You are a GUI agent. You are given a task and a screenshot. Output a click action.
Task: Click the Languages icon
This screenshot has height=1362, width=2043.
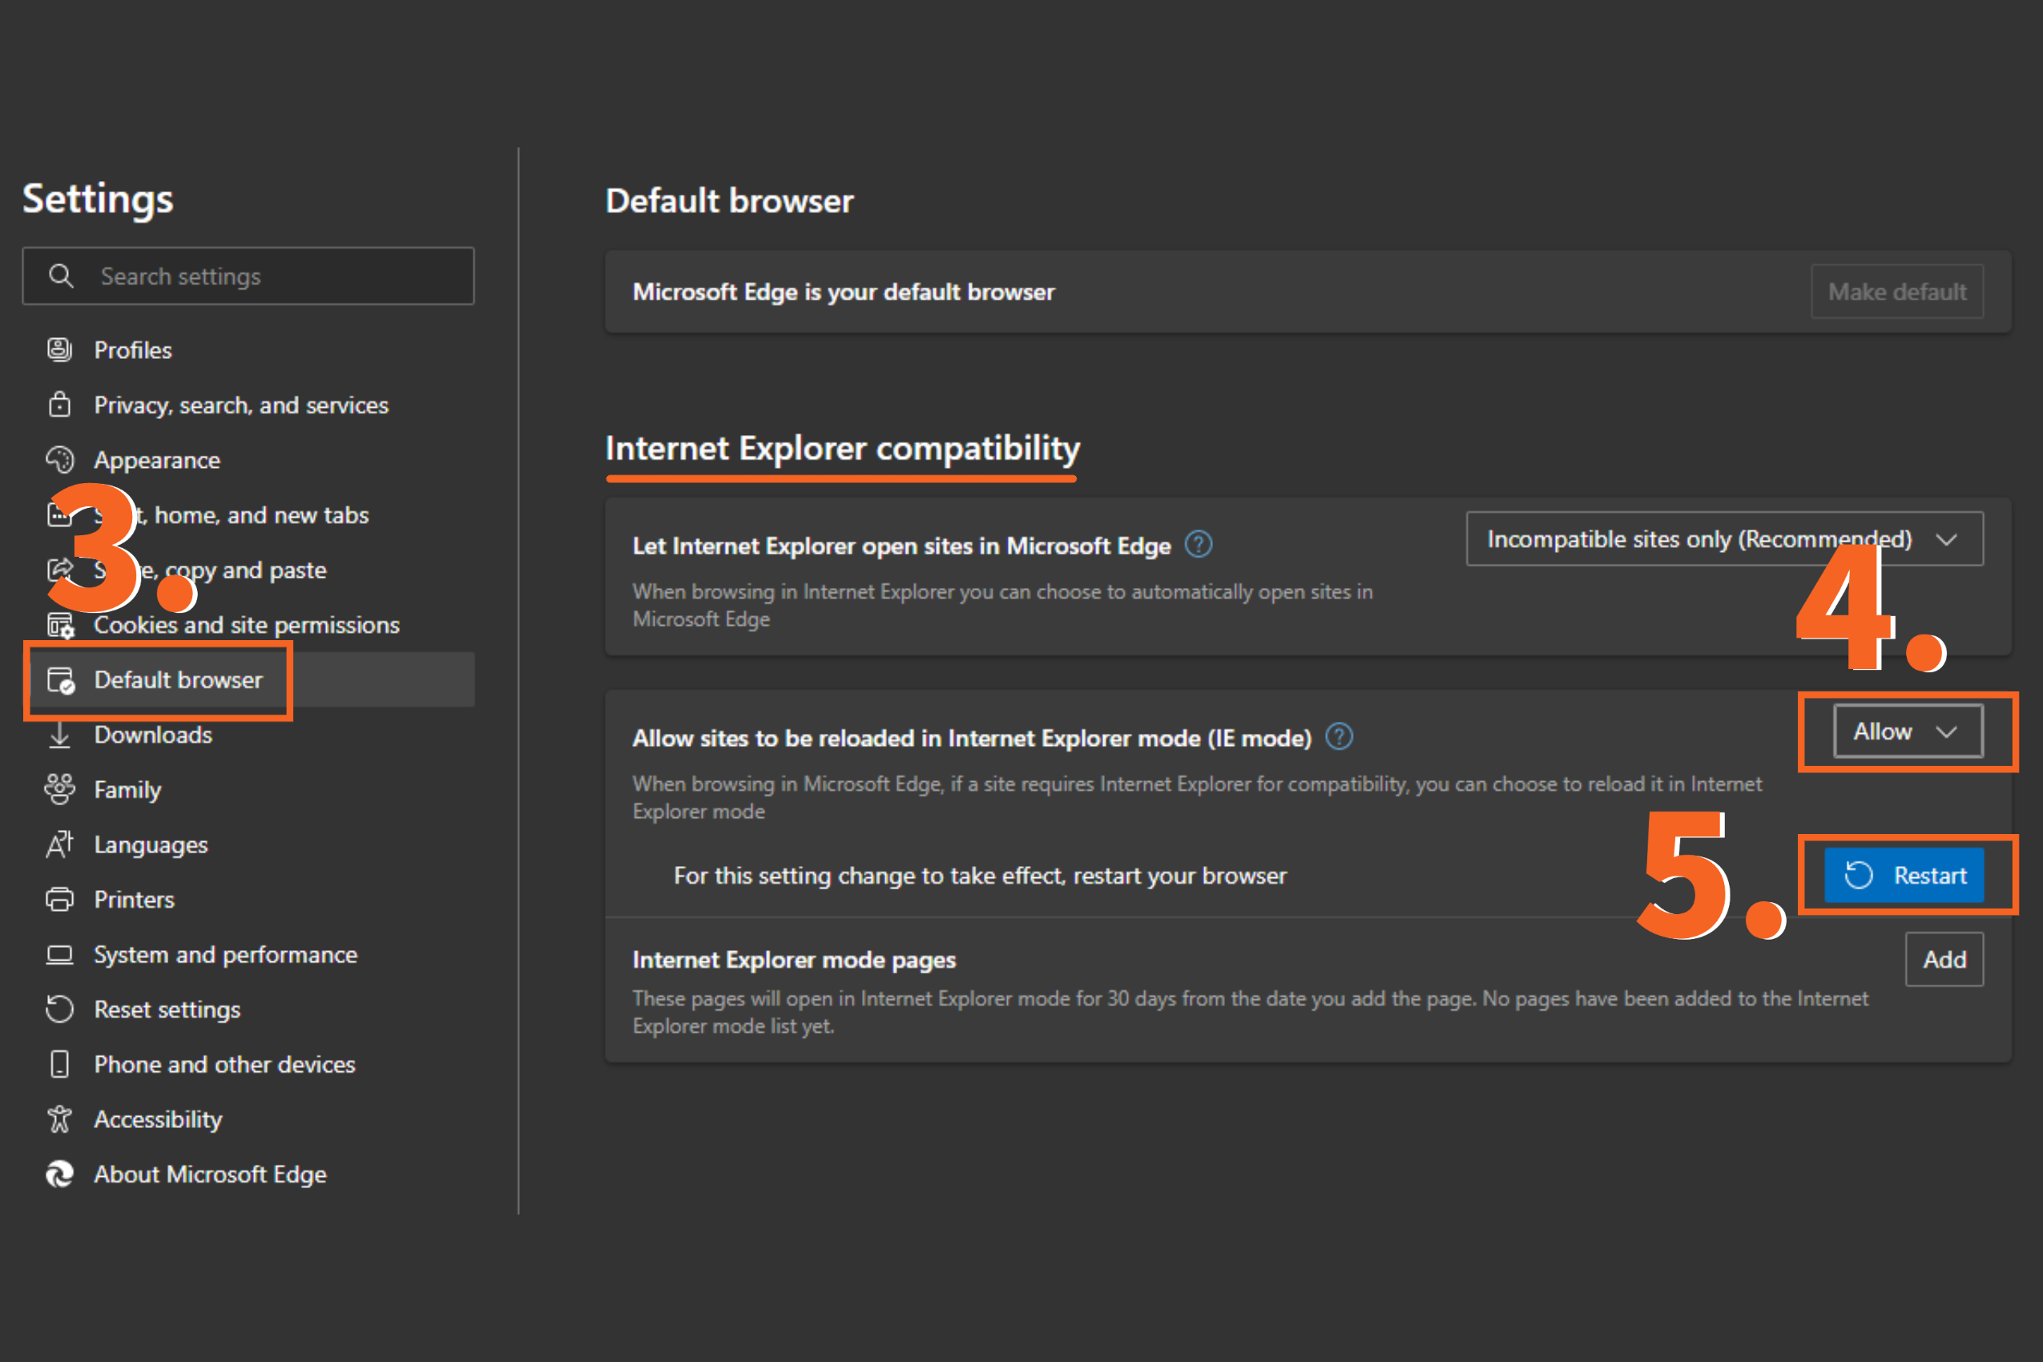[59, 844]
